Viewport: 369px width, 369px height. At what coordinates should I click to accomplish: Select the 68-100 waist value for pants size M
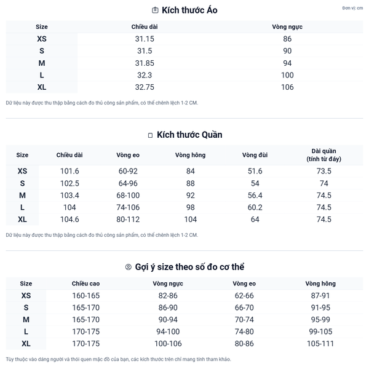pos(127,196)
